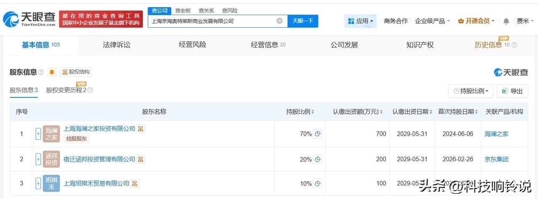Open the 企业级产品 dropdown
The width and height of the screenshot is (538, 199).
click(433, 21)
